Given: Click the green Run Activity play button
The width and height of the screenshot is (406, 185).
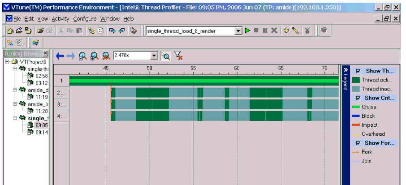Looking at the screenshot, I should pos(247,31).
